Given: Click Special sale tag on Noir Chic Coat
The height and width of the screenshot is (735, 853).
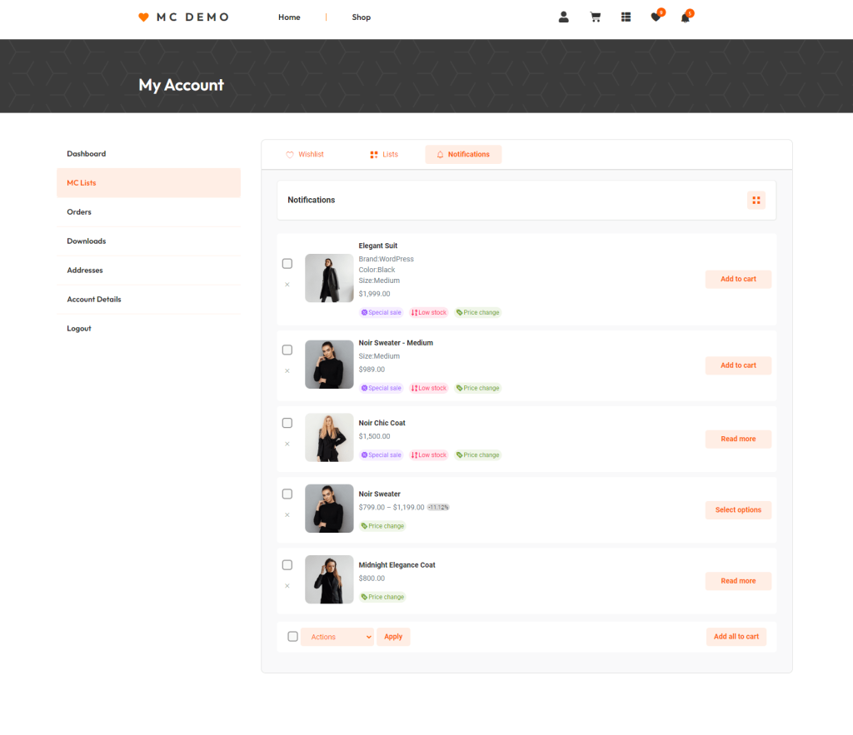Looking at the screenshot, I should tap(381, 455).
